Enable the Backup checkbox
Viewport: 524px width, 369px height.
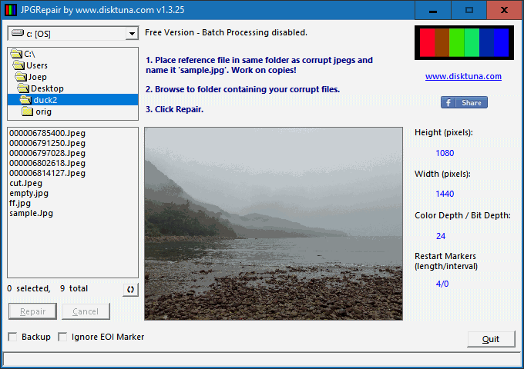coord(12,337)
